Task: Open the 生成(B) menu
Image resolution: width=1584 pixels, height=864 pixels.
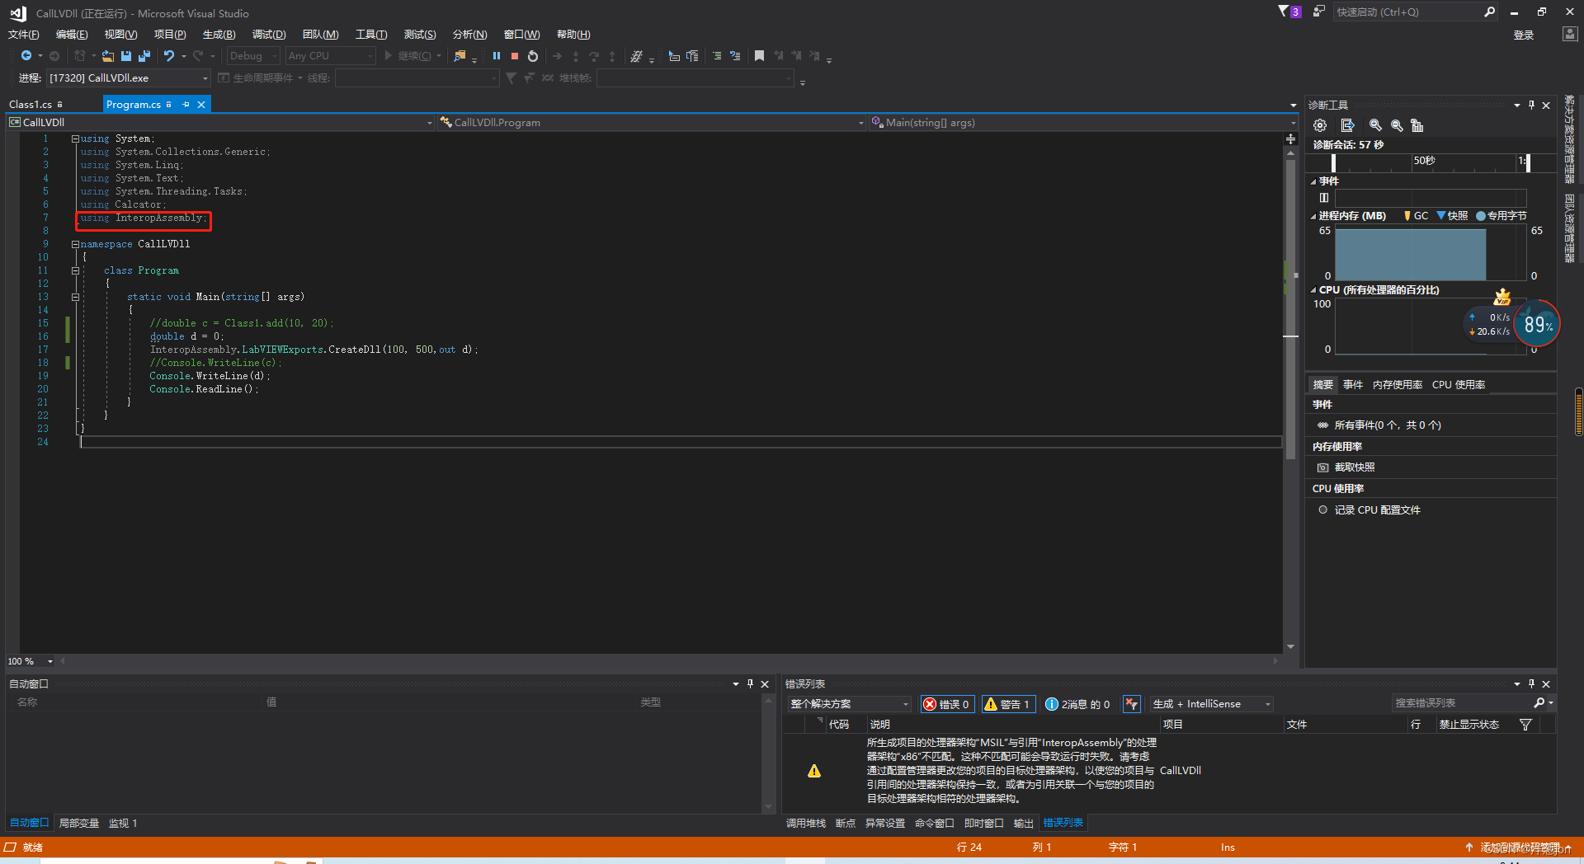Action: [x=219, y=35]
